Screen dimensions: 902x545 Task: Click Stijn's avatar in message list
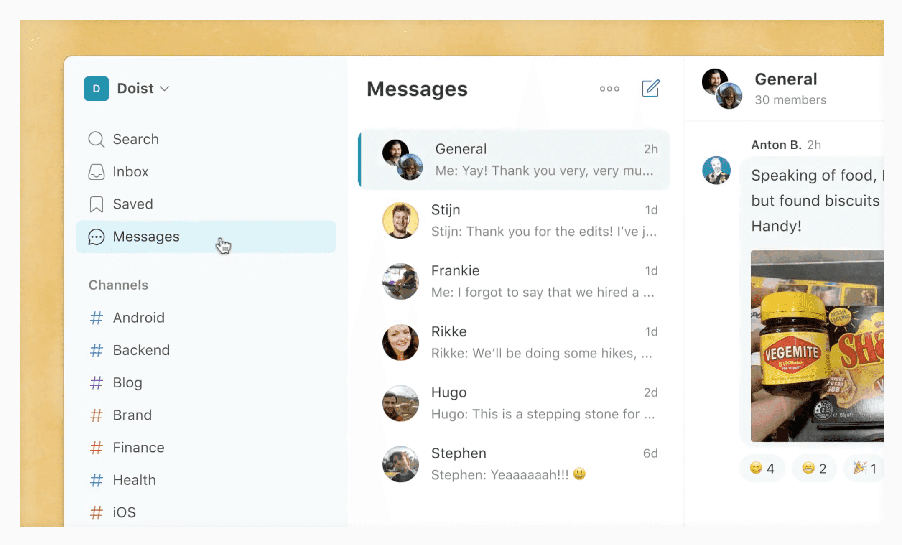pyautogui.click(x=400, y=221)
